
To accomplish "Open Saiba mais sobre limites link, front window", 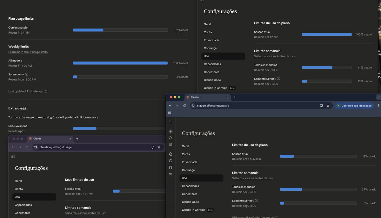I will click(x=252, y=178).
